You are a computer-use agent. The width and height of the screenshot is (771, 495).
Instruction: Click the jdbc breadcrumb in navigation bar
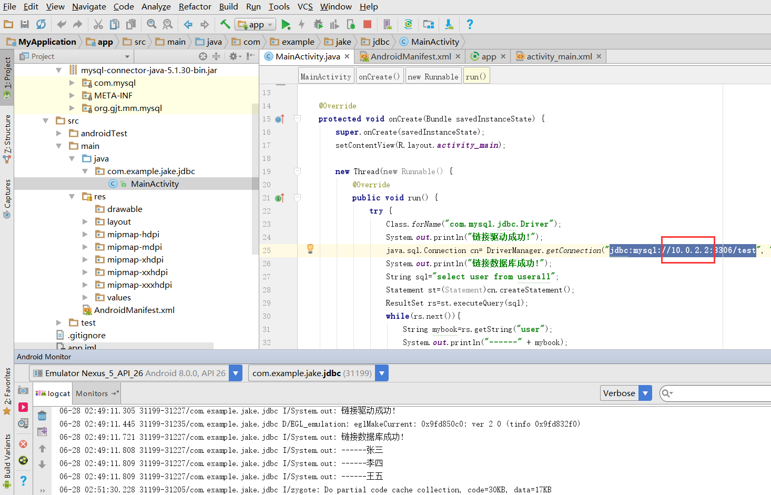point(380,42)
